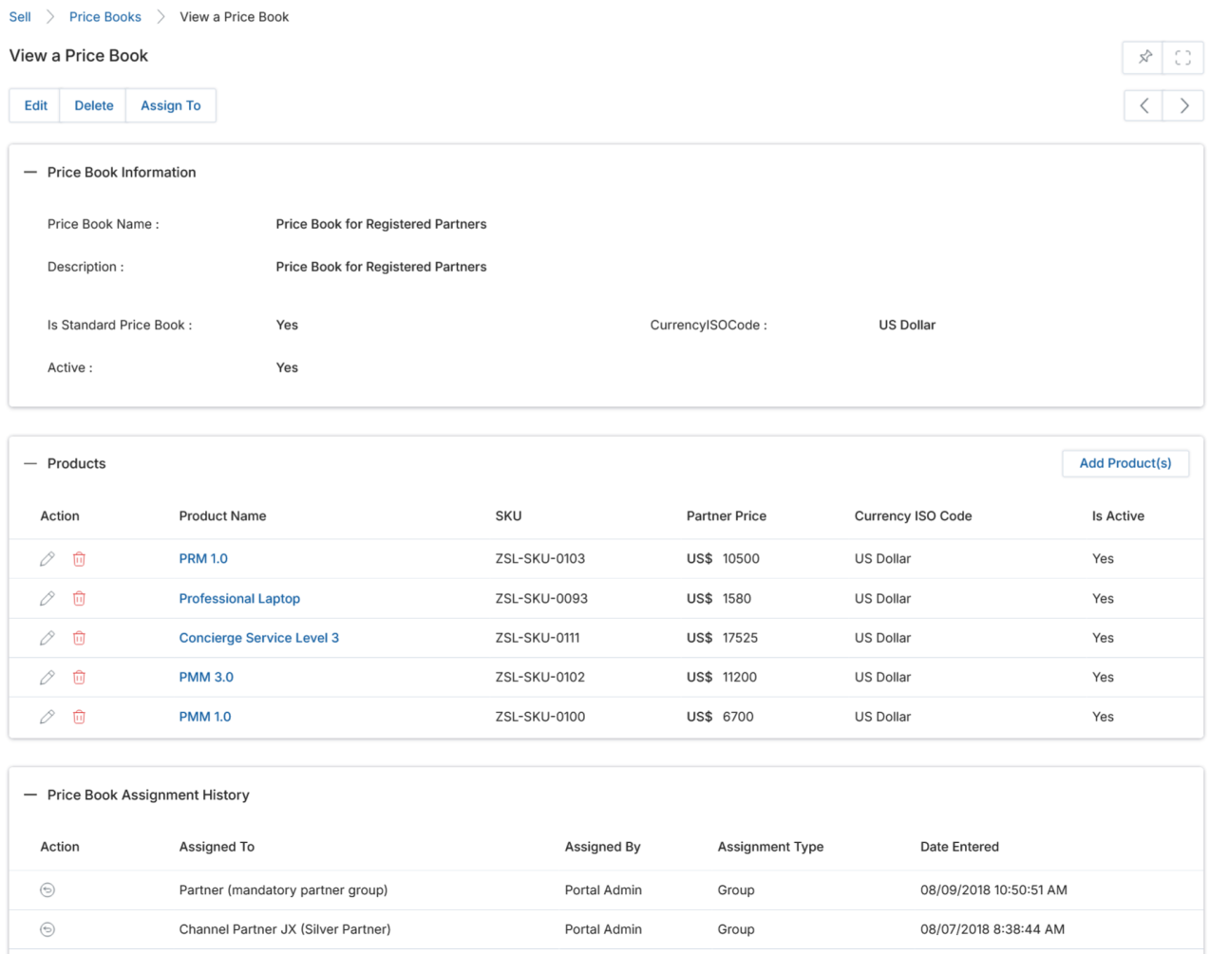Open the Assign To action
This screenshot has width=1210, height=954.
point(171,105)
